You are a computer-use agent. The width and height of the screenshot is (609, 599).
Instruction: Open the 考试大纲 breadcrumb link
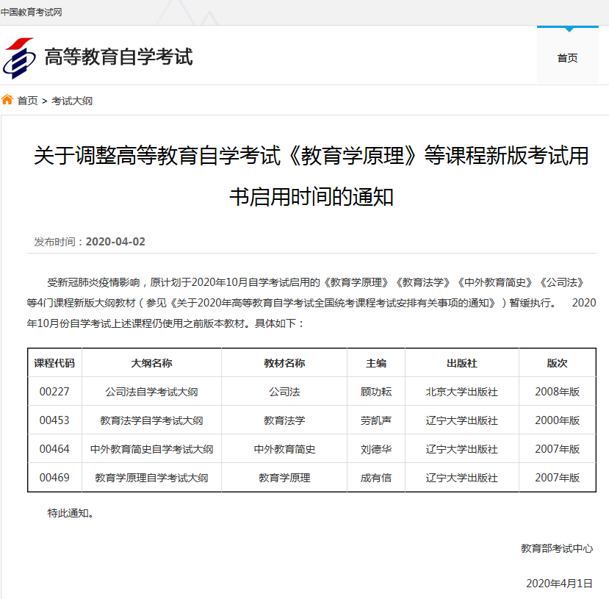coord(72,101)
